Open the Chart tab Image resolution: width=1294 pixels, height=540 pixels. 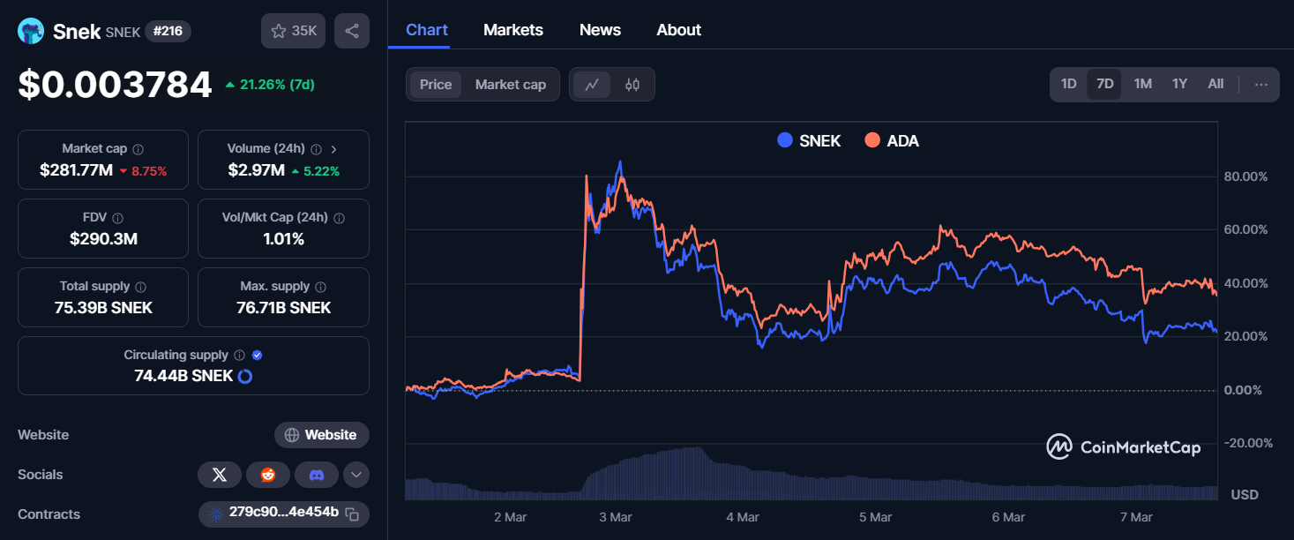click(x=427, y=30)
